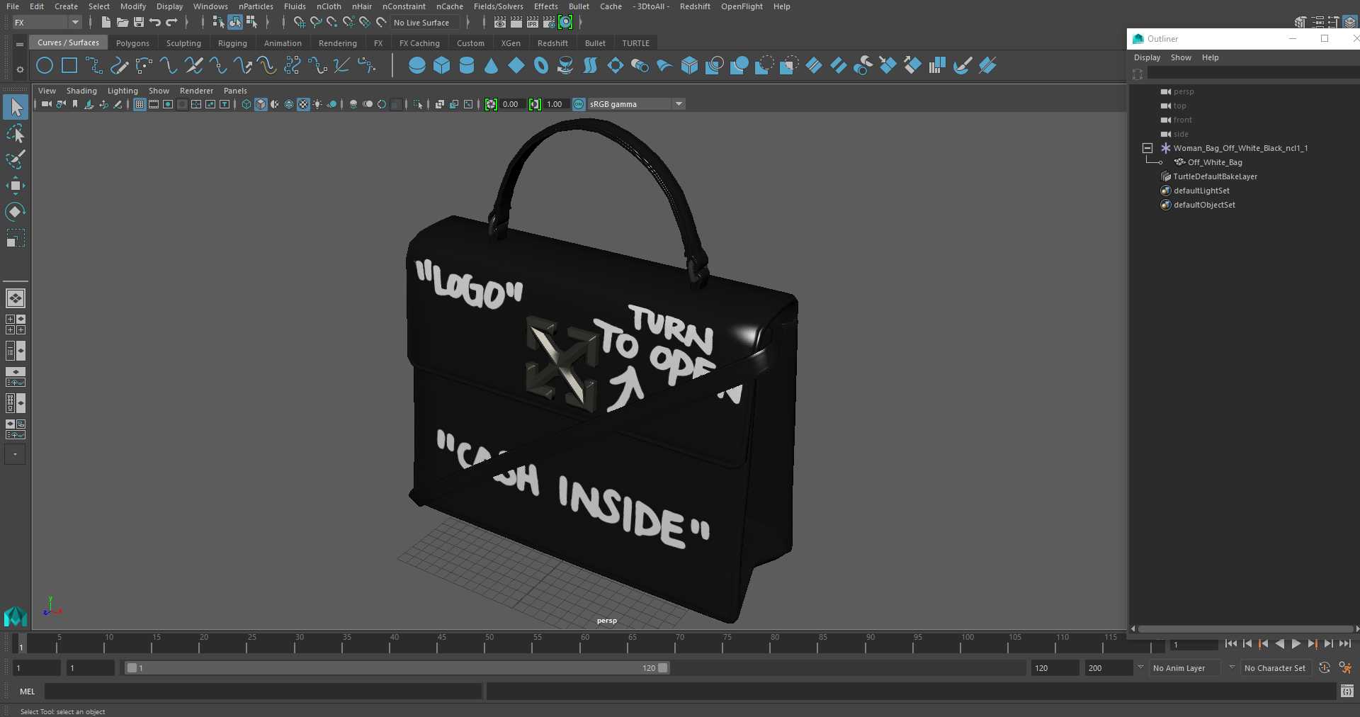The width and height of the screenshot is (1360, 717).
Task: Click the Outliner search field
Action: [x=1252, y=74]
